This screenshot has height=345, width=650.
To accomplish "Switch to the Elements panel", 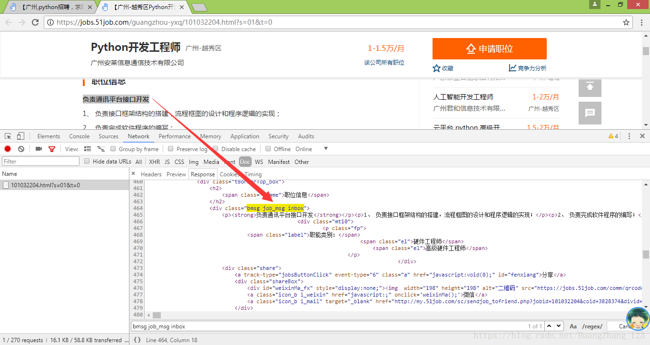I will [49, 136].
